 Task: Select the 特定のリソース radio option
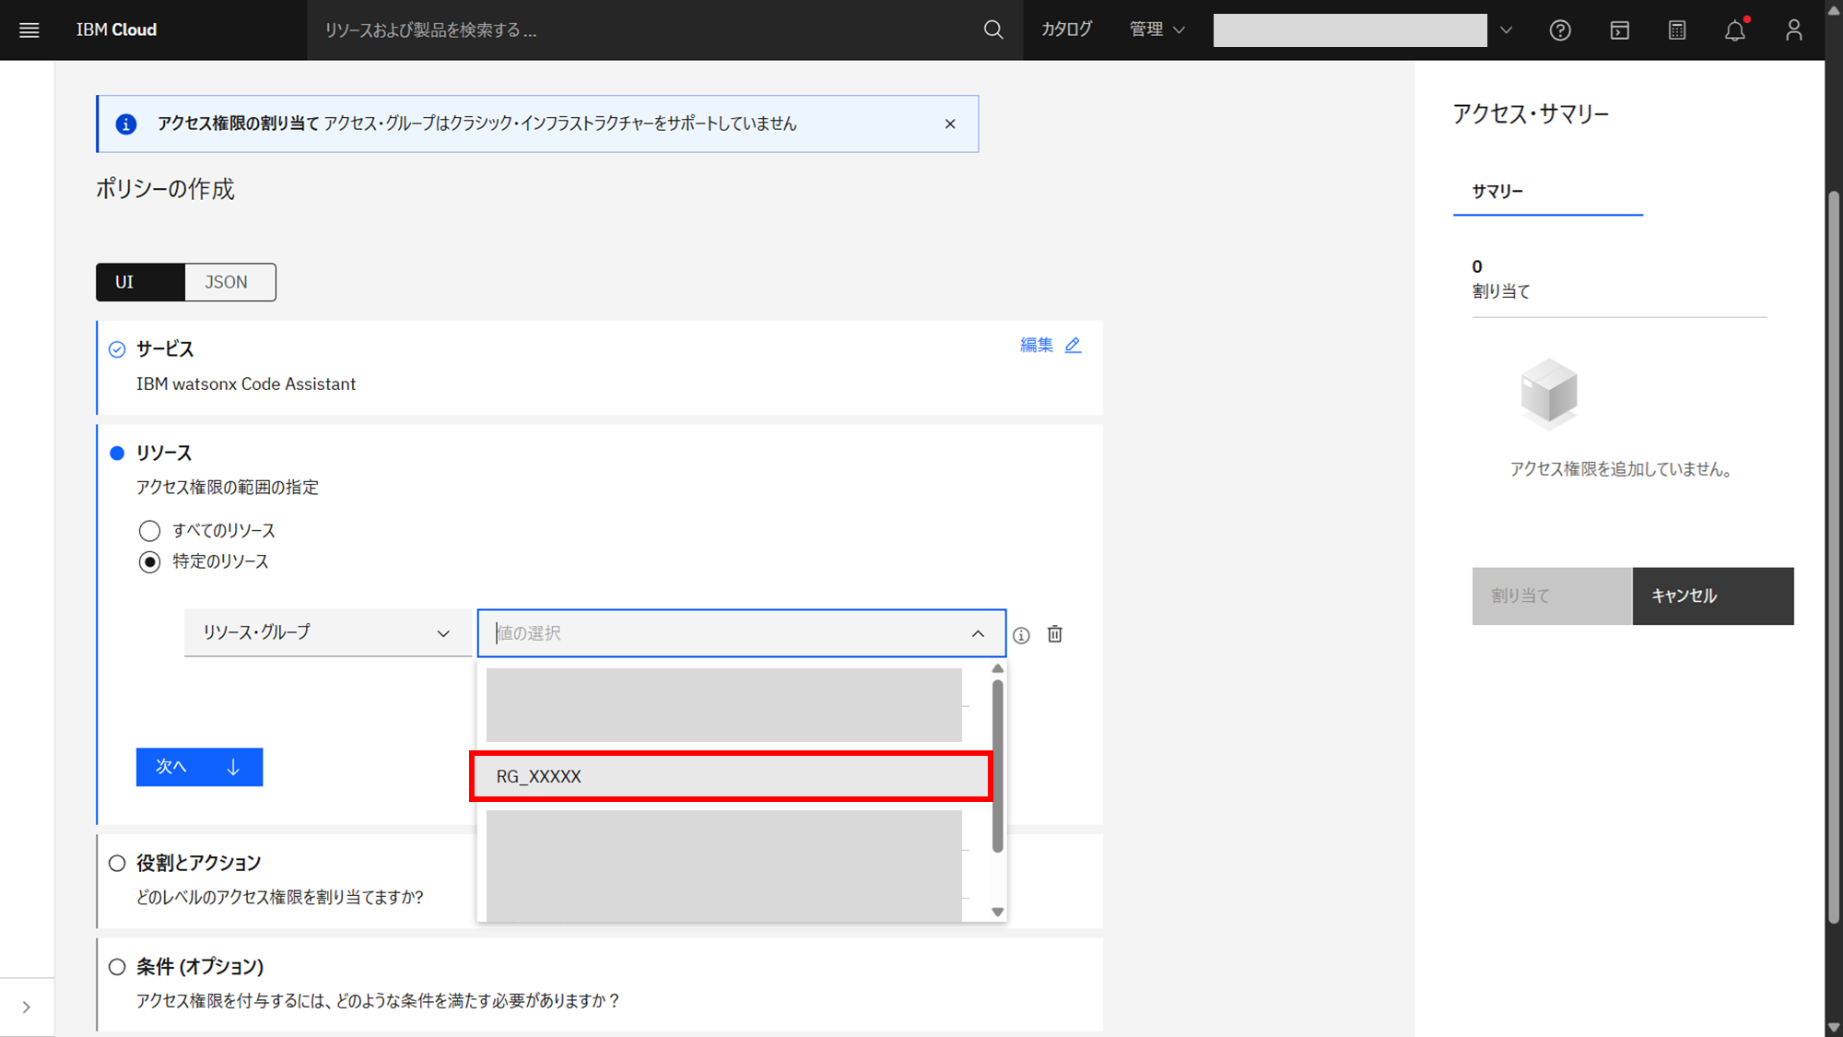pos(149,562)
